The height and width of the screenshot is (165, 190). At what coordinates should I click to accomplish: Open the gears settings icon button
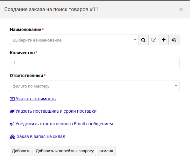point(174,40)
